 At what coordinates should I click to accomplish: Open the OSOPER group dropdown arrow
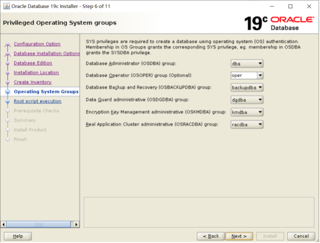tap(260, 75)
